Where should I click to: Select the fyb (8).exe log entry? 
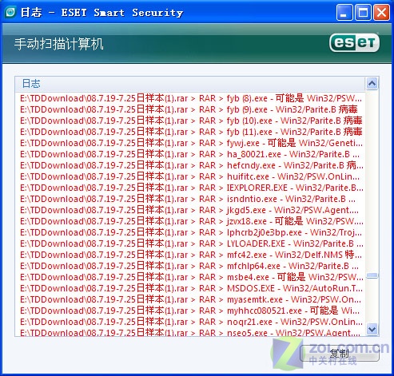[191, 98]
